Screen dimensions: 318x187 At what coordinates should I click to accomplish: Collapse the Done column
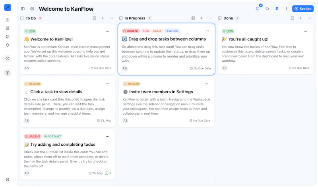click(x=292, y=18)
